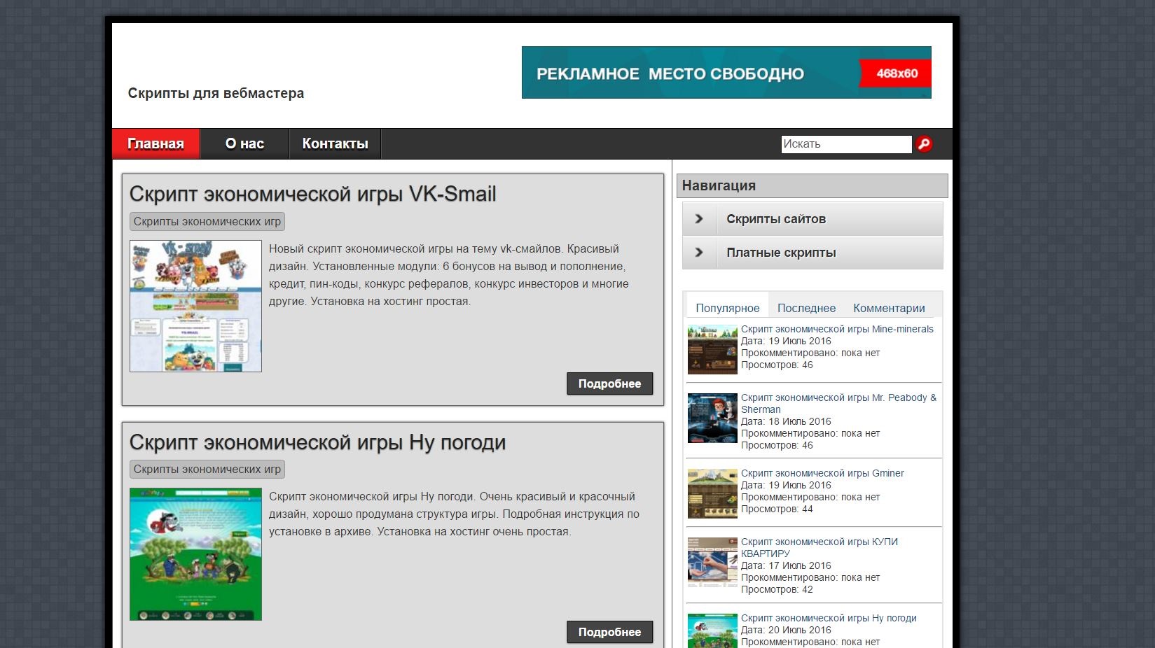
Task: Click the РЕКЛАМНОЕ МЕСТО СВОБОДНО banner
Action: pos(726,73)
